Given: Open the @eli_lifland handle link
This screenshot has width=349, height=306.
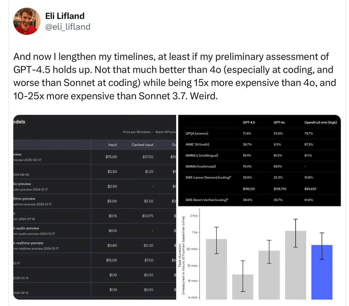Looking at the screenshot, I should tap(68, 27).
